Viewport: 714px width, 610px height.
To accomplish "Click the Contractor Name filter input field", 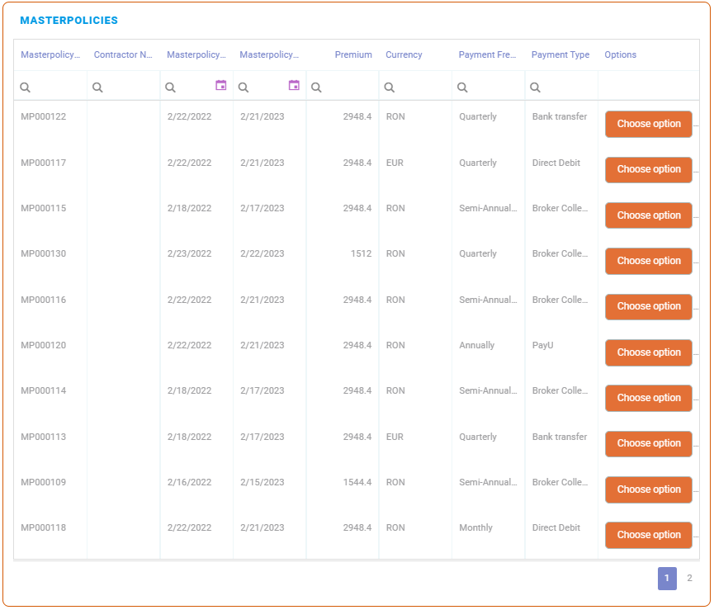I will click(129, 87).
